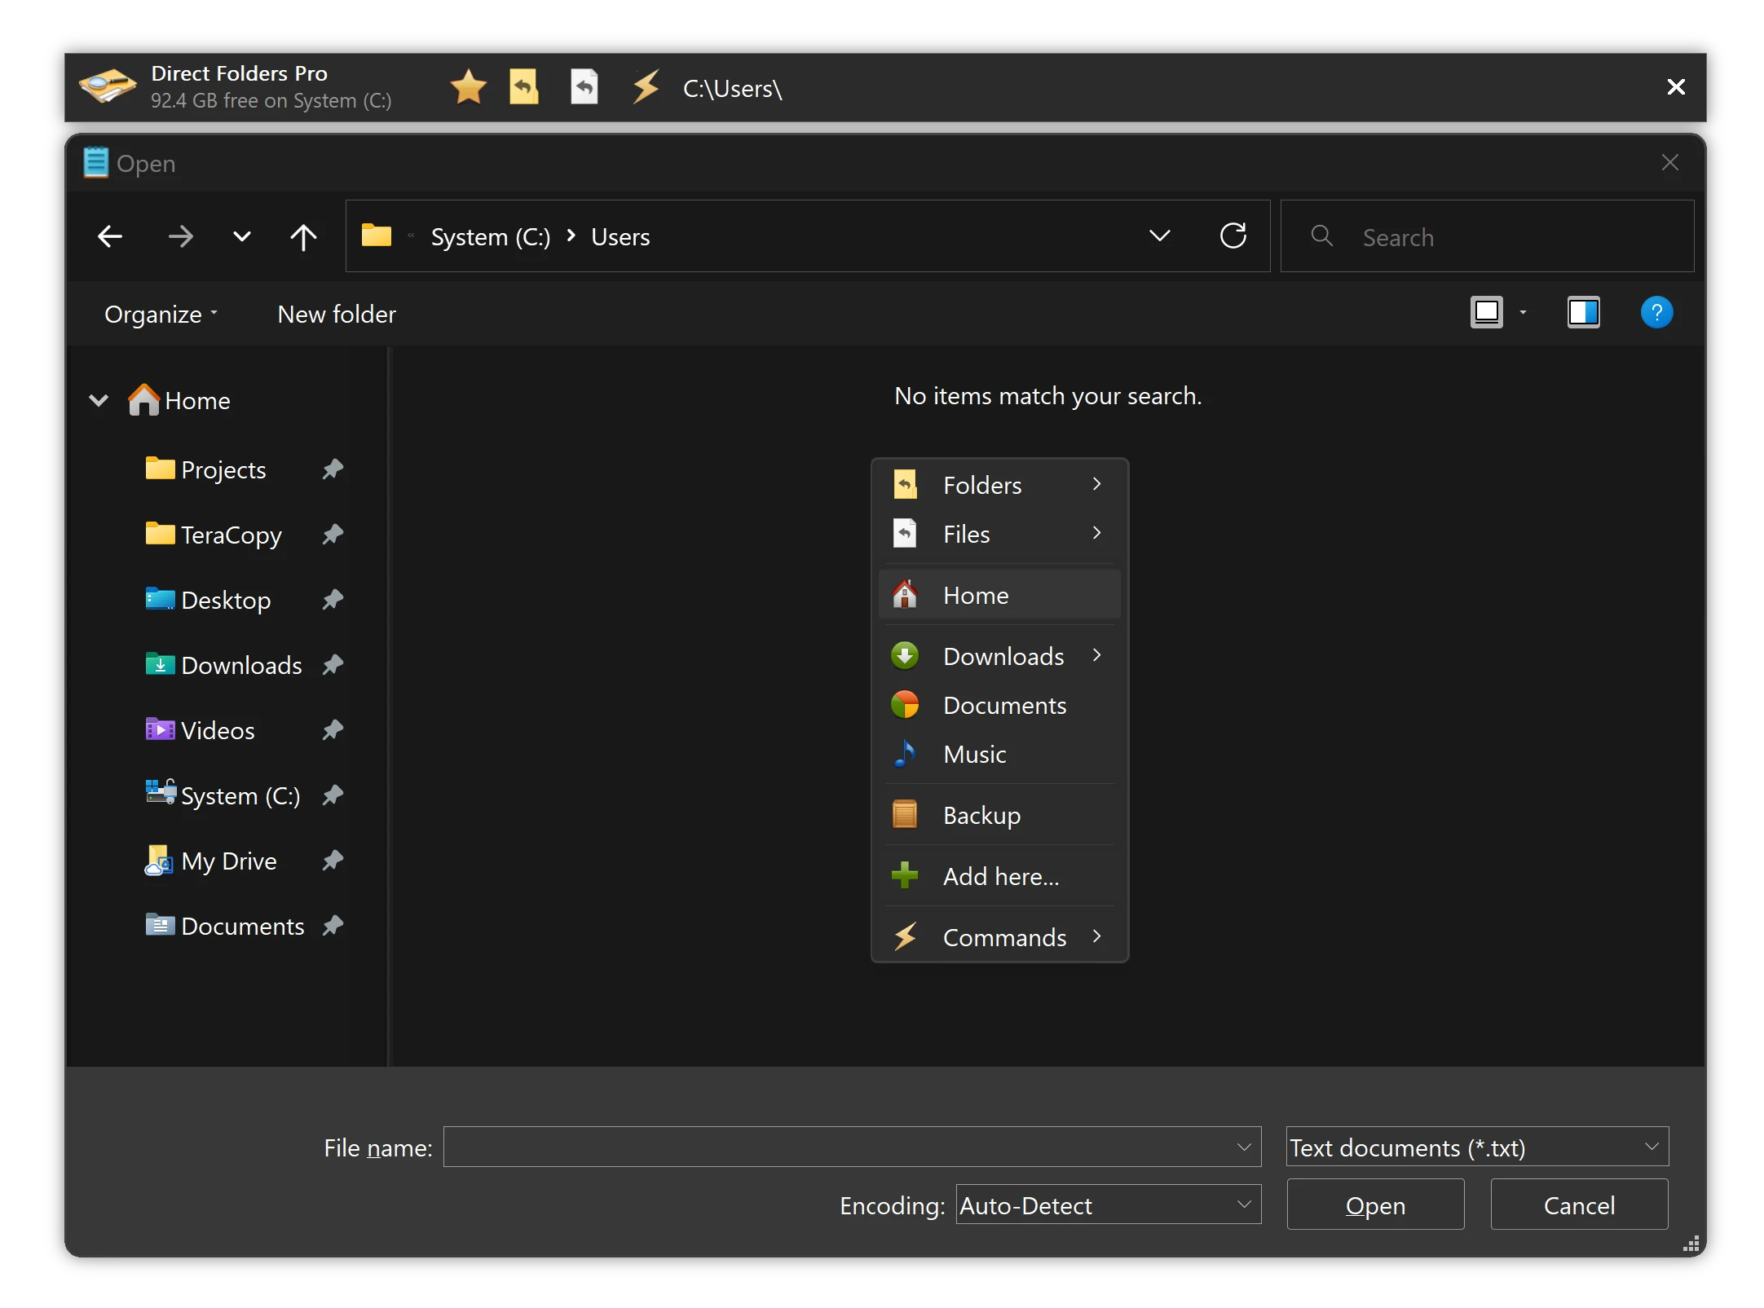The image size is (1764, 1308).
Task: Open the help question mark icon
Action: [1656, 313]
